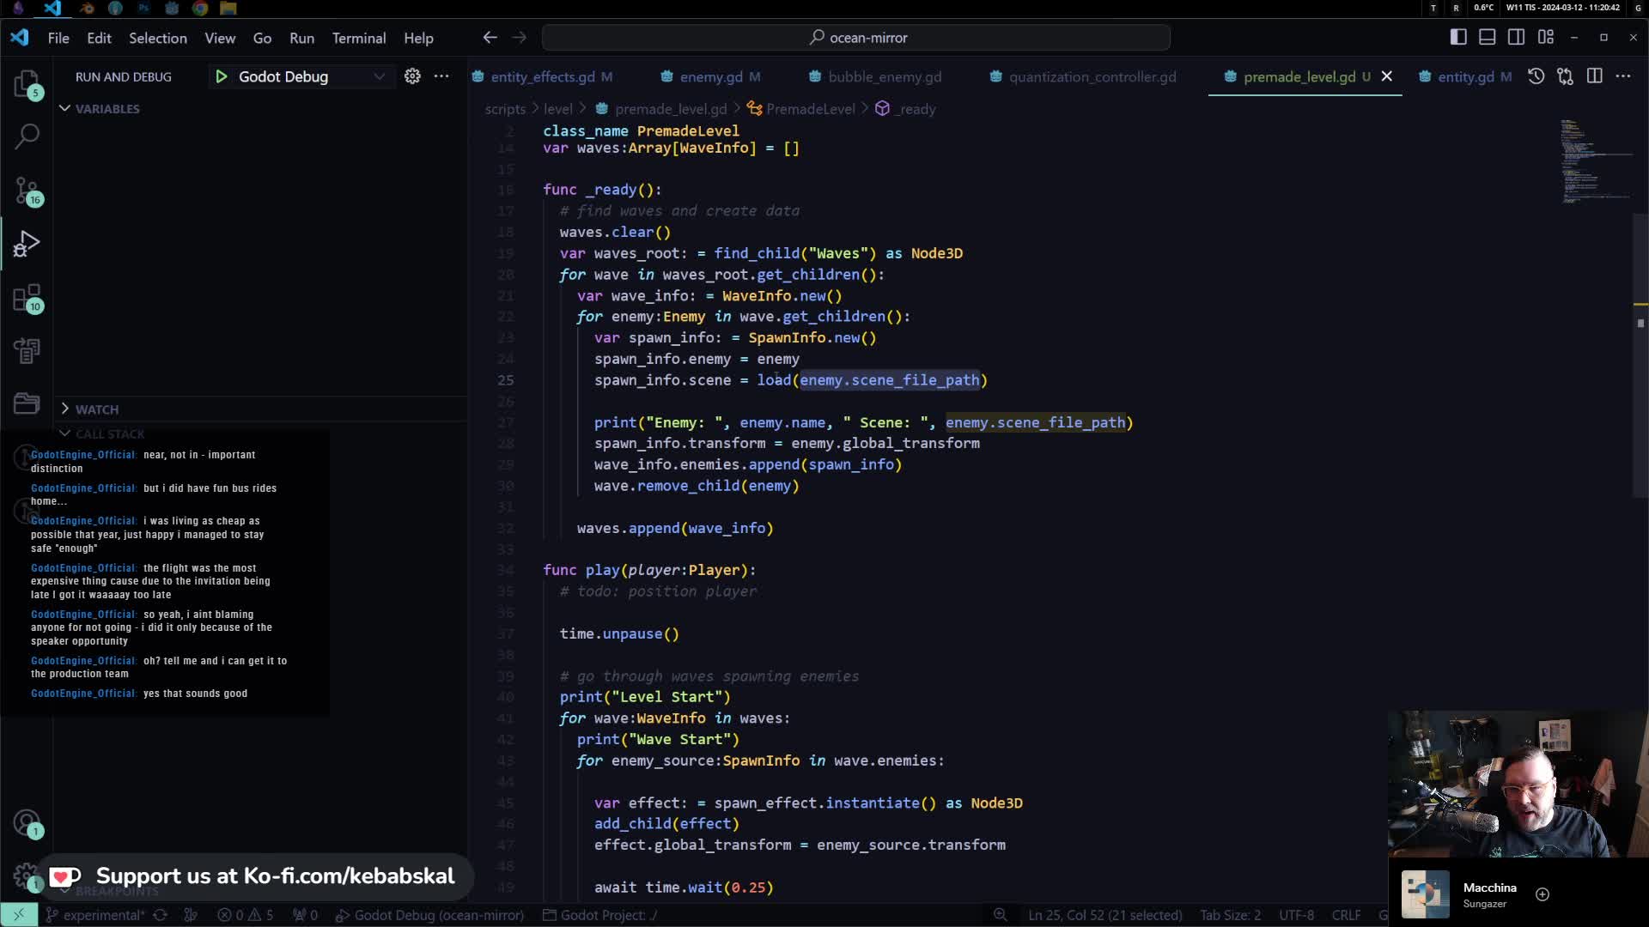Switch to enemy.gd tab
This screenshot has height=927, width=1649.
711,76
